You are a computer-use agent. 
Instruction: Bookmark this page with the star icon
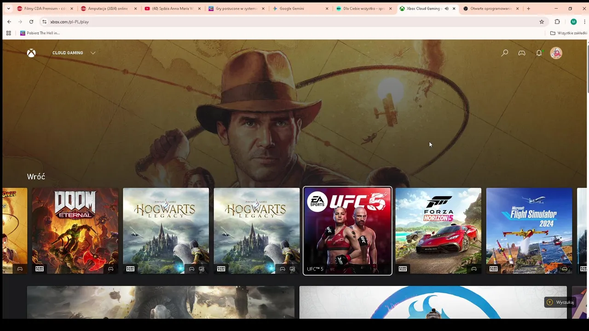click(542, 22)
